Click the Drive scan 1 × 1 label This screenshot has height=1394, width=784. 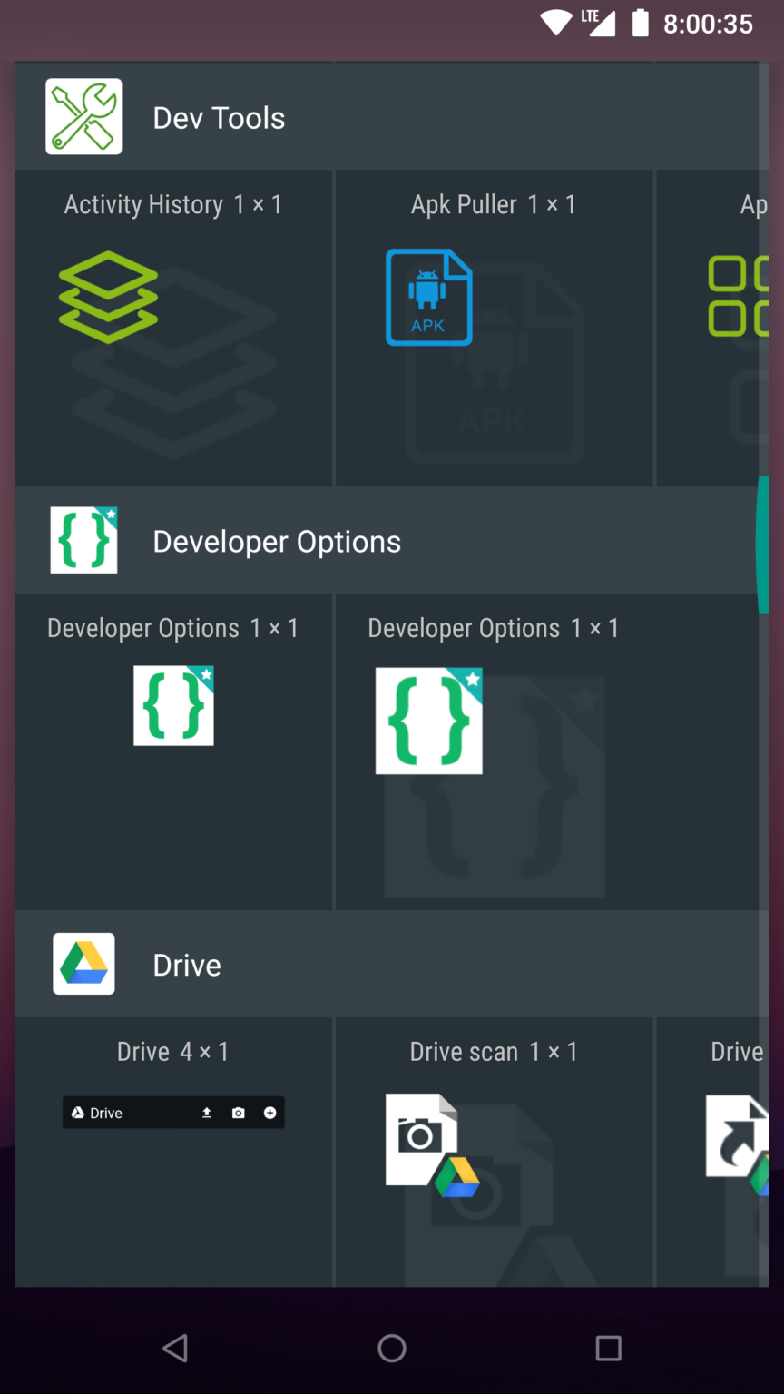tap(494, 1052)
